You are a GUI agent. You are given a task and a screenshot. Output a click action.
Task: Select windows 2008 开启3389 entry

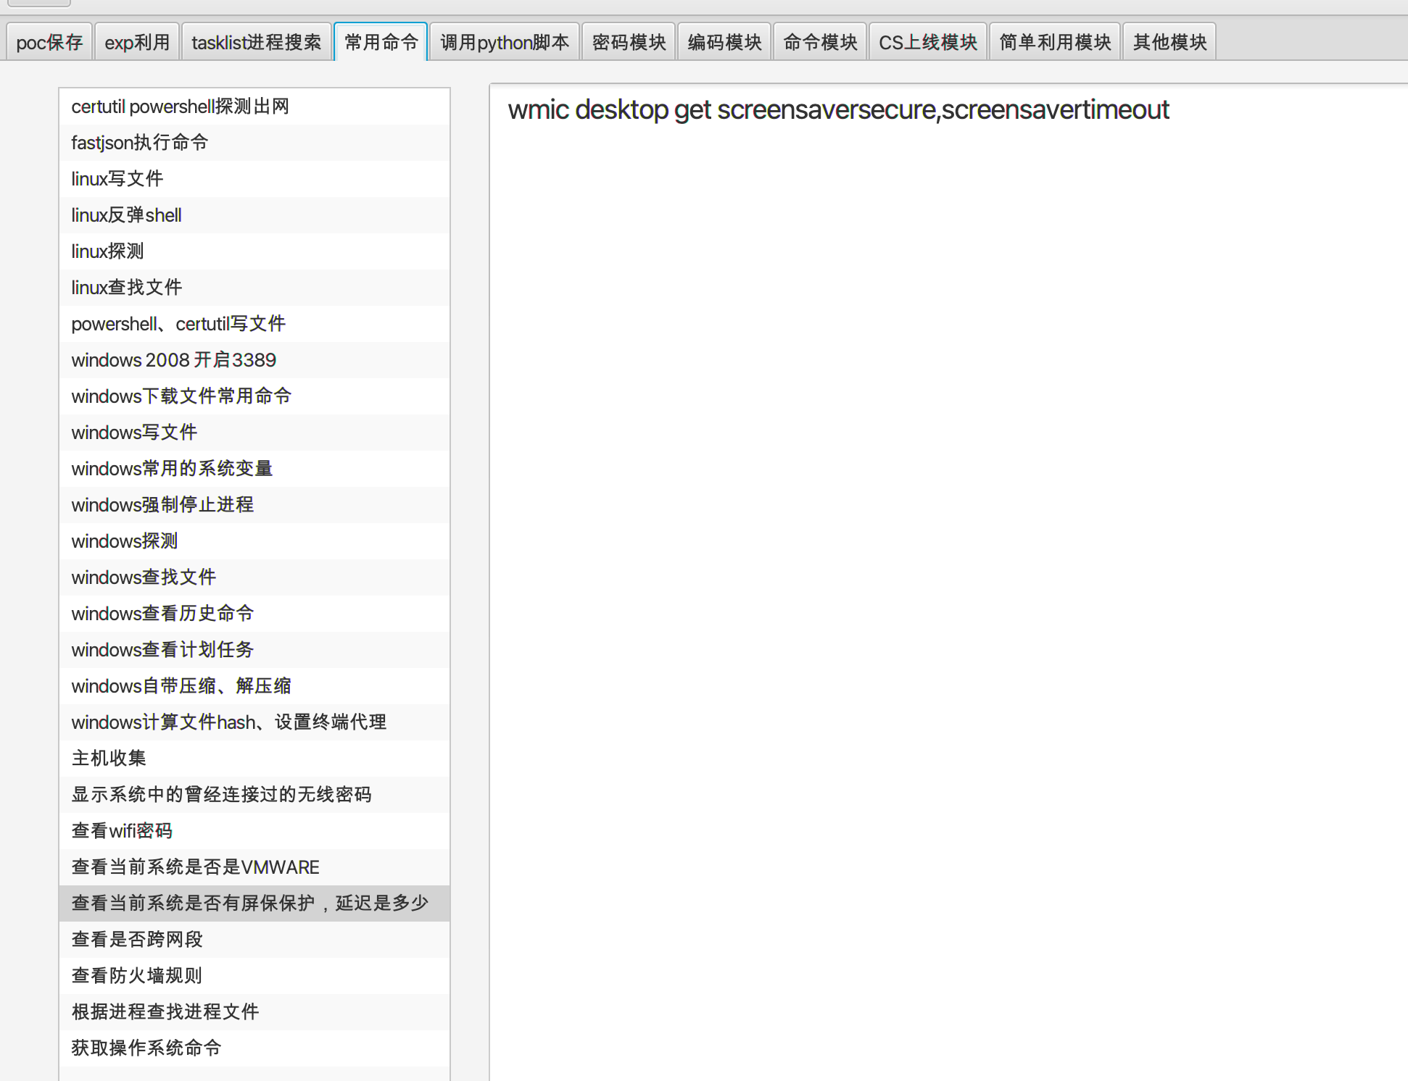[x=174, y=360]
